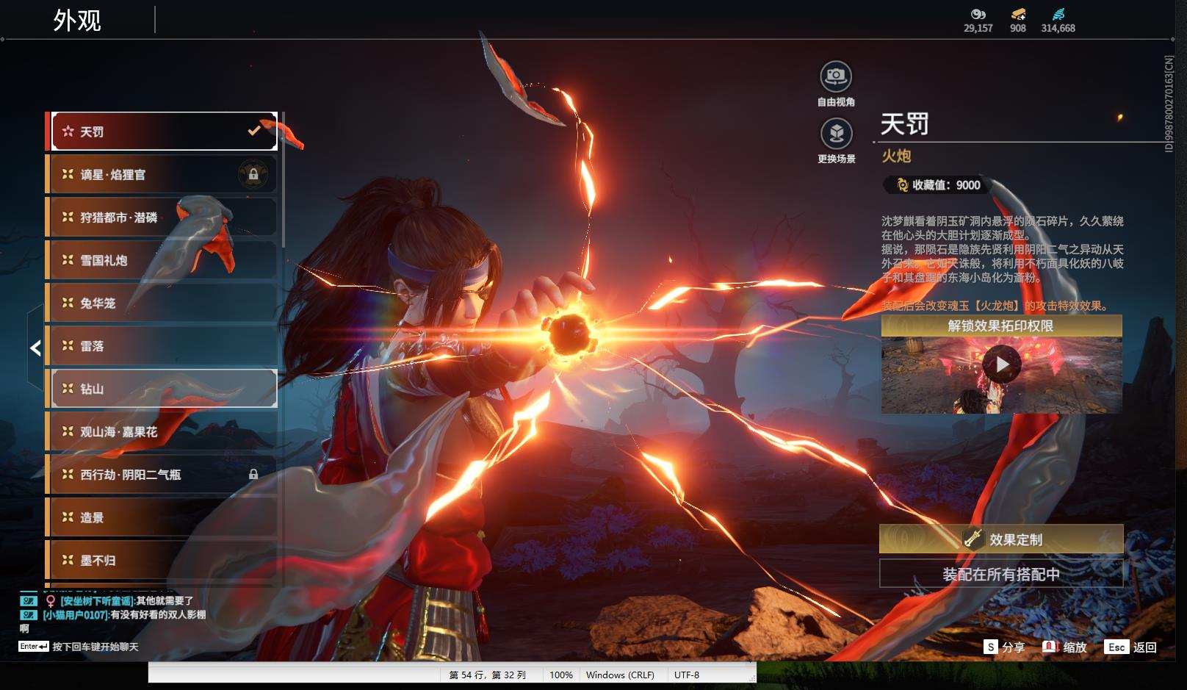The height and width of the screenshot is (690, 1187).
Task: Click the 小猫用户0107 player name in chat
Action: click(76, 614)
